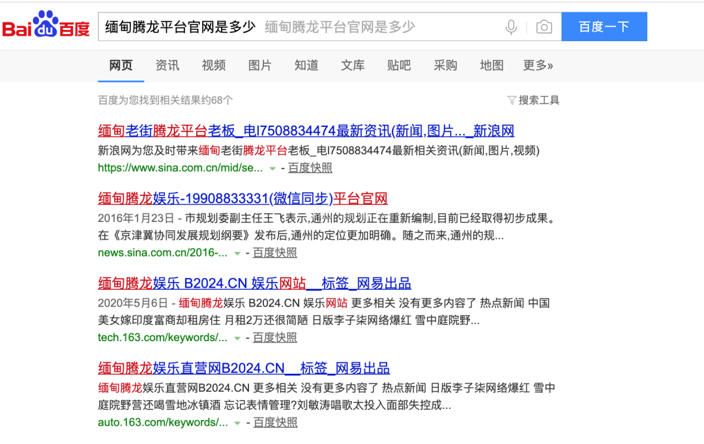Open 搜索工具 filter options

point(533,100)
